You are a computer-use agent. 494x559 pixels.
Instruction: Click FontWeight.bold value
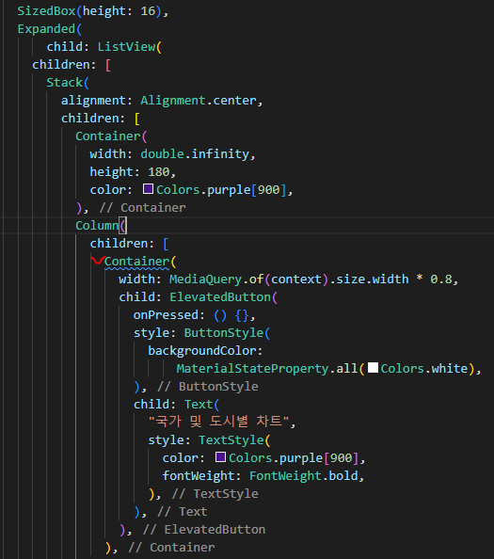pos(303,476)
